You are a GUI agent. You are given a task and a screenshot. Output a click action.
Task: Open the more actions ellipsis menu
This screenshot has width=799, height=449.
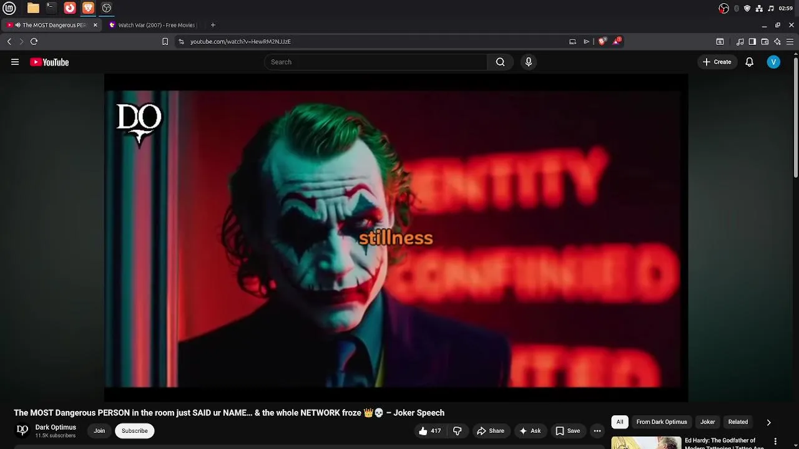point(597,431)
